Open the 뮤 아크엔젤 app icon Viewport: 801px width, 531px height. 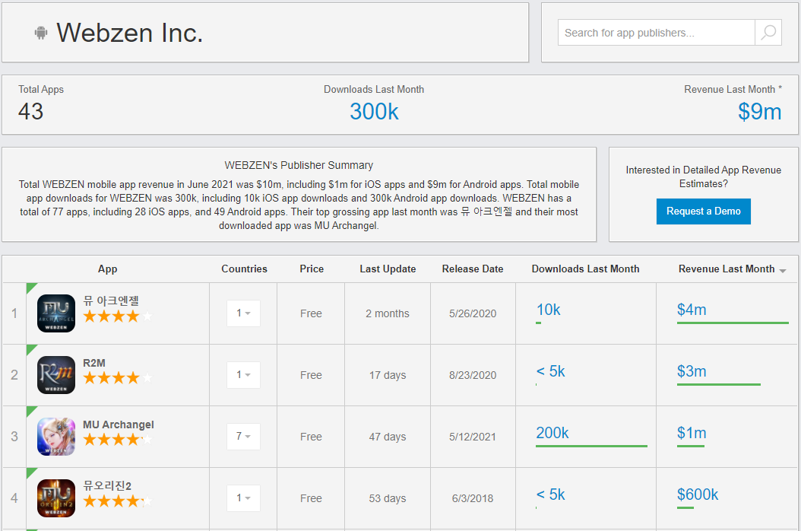pyautogui.click(x=56, y=313)
